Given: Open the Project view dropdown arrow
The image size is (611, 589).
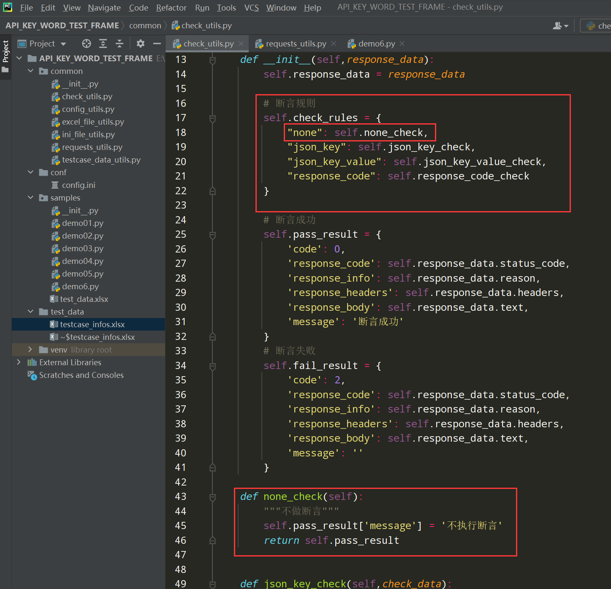Looking at the screenshot, I should [63, 44].
